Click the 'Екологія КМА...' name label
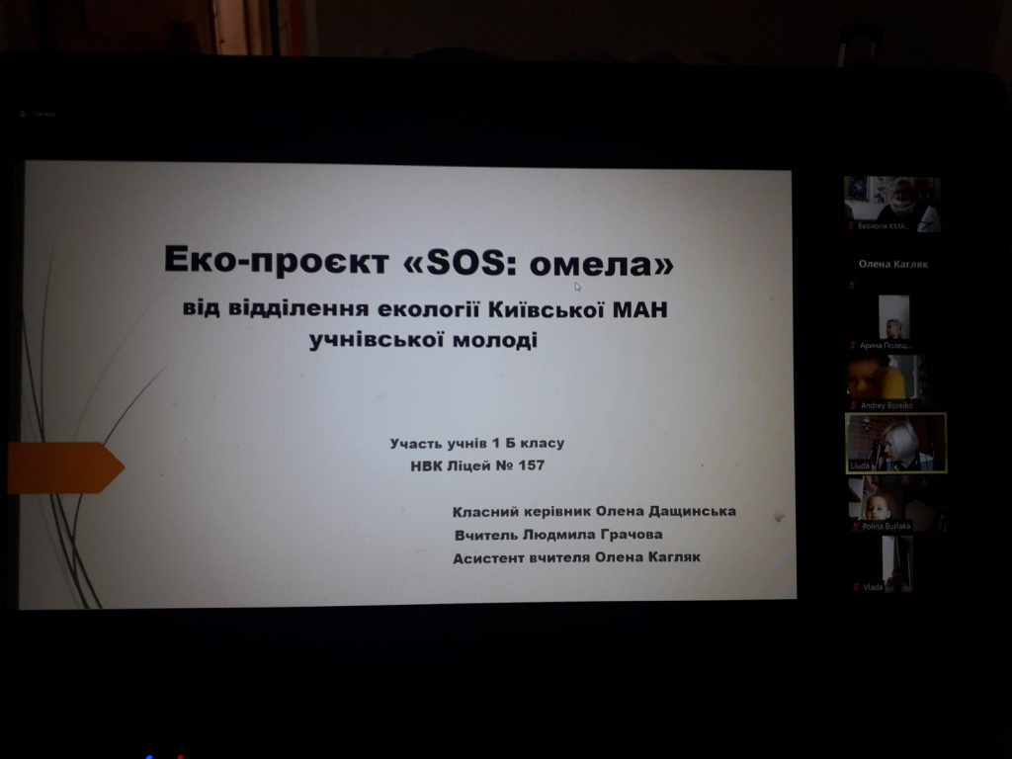Screen dimensions: 1012x759 (883, 226)
